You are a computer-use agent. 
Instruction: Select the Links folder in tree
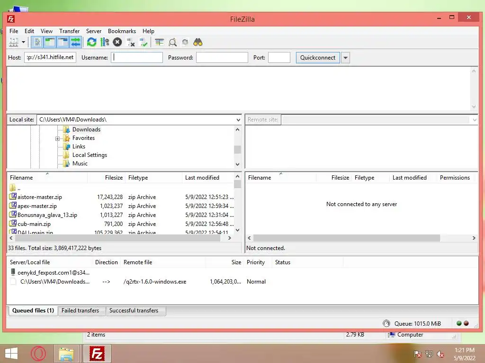tap(79, 147)
